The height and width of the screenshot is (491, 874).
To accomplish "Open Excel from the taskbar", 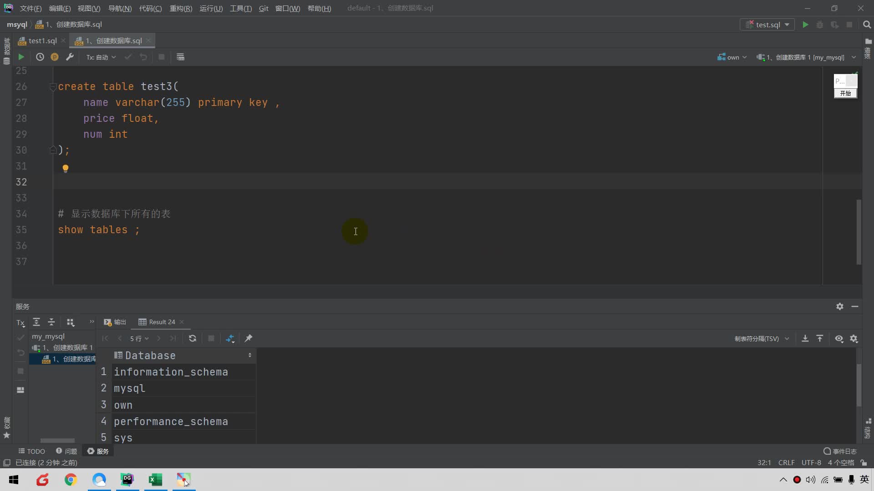I will [155, 480].
